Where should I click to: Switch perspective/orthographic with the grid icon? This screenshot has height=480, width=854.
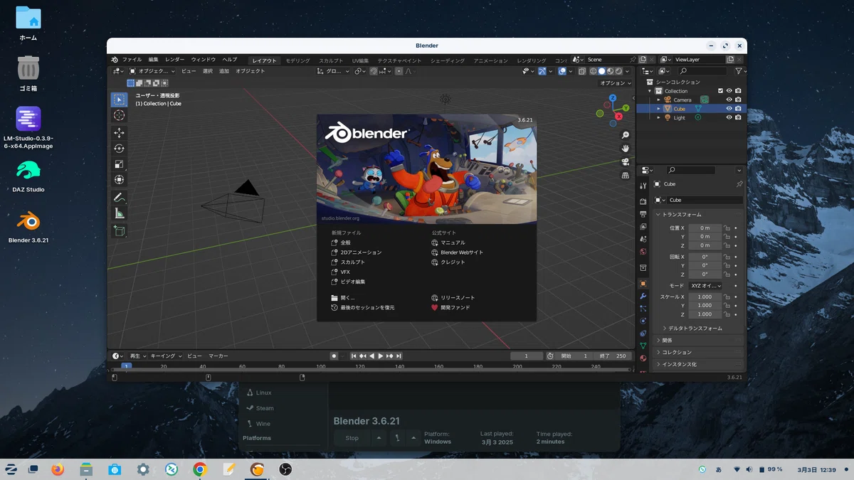pos(626,175)
